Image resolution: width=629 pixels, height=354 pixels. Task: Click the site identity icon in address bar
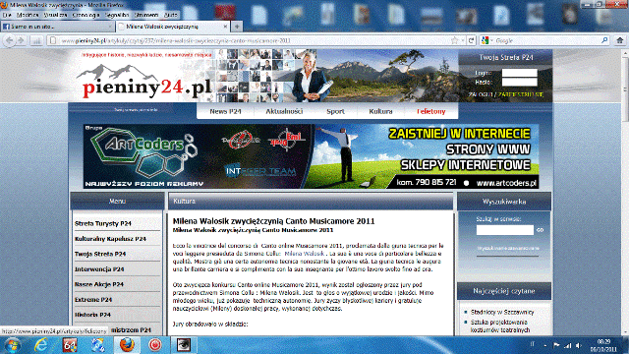(x=52, y=40)
